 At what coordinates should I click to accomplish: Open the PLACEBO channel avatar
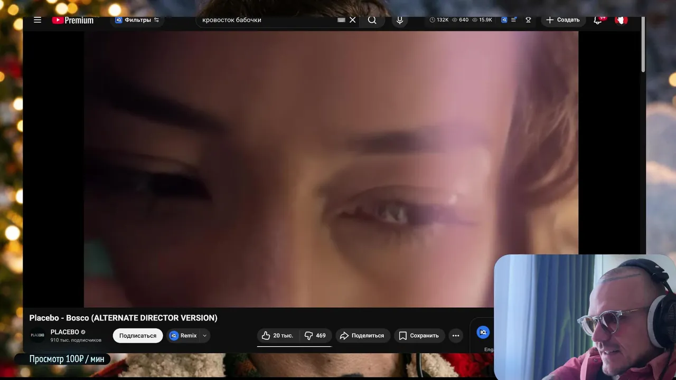[37, 335]
